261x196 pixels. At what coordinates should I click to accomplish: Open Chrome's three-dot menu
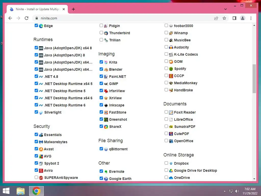(251, 18)
